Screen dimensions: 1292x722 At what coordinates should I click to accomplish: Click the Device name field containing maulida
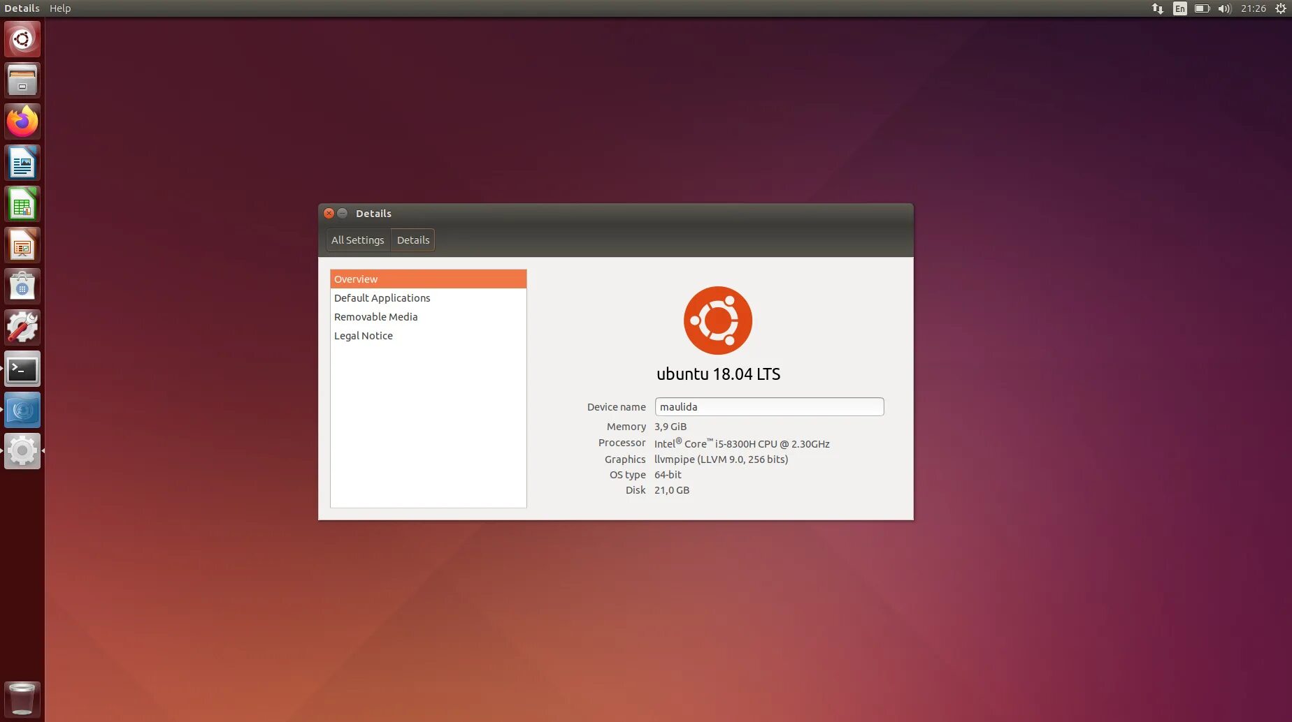pyautogui.click(x=769, y=407)
